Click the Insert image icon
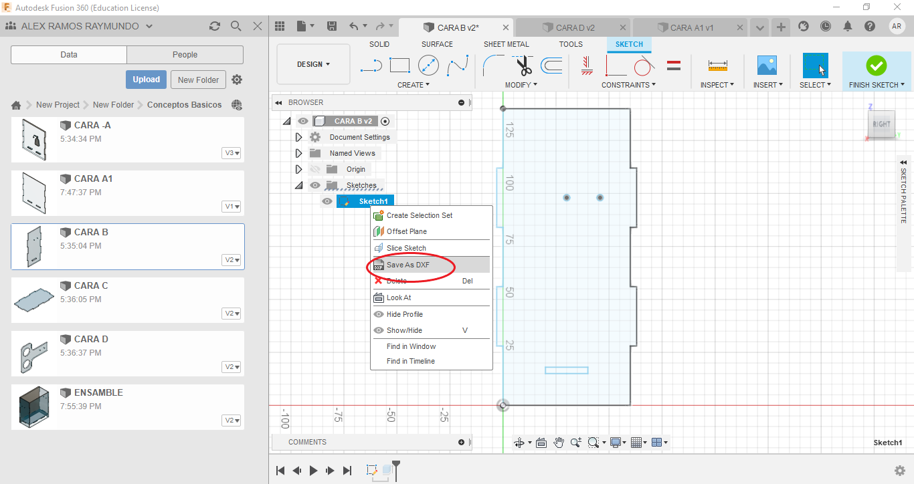This screenshot has height=484, width=914. 767,66
